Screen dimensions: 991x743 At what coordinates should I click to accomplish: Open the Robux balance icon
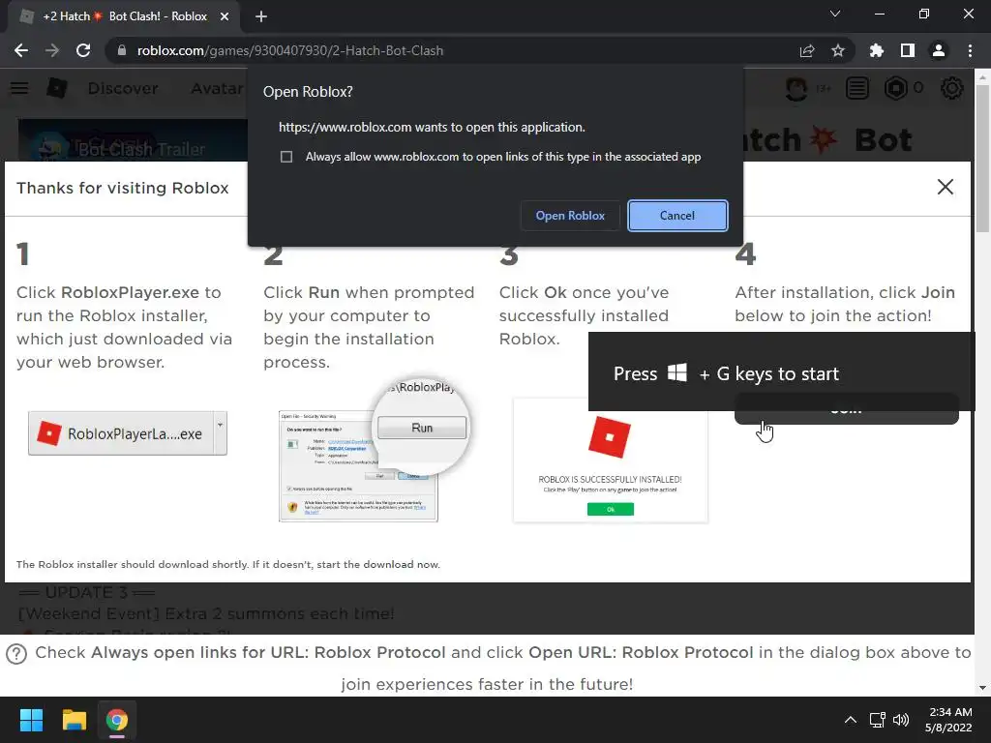tap(895, 88)
